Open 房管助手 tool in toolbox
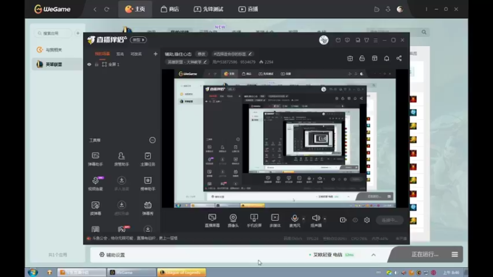Image resolution: width=493 pixels, height=277 pixels. 121,159
